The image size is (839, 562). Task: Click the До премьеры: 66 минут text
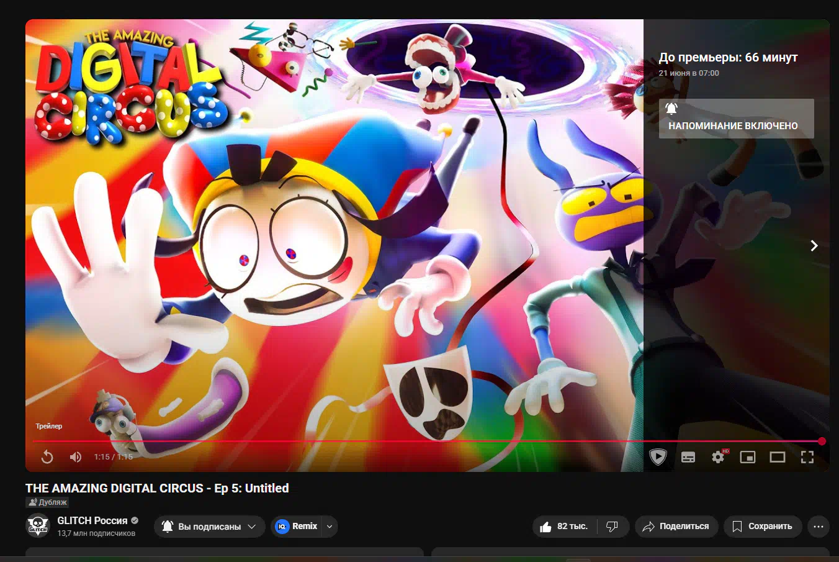pyautogui.click(x=728, y=57)
